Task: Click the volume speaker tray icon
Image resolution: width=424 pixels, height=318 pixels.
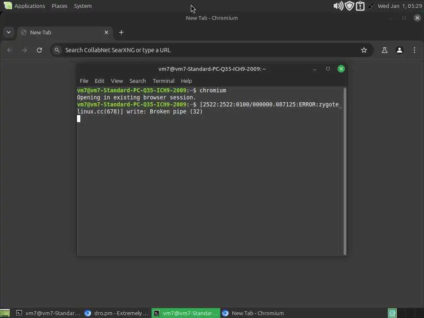Action: pyautogui.click(x=338, y=6)
